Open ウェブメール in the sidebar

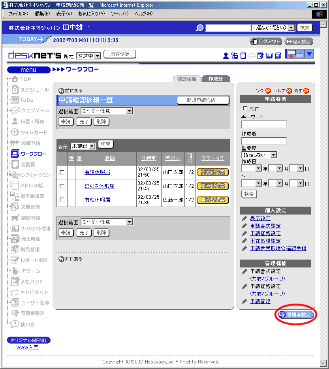click(35, 111)
